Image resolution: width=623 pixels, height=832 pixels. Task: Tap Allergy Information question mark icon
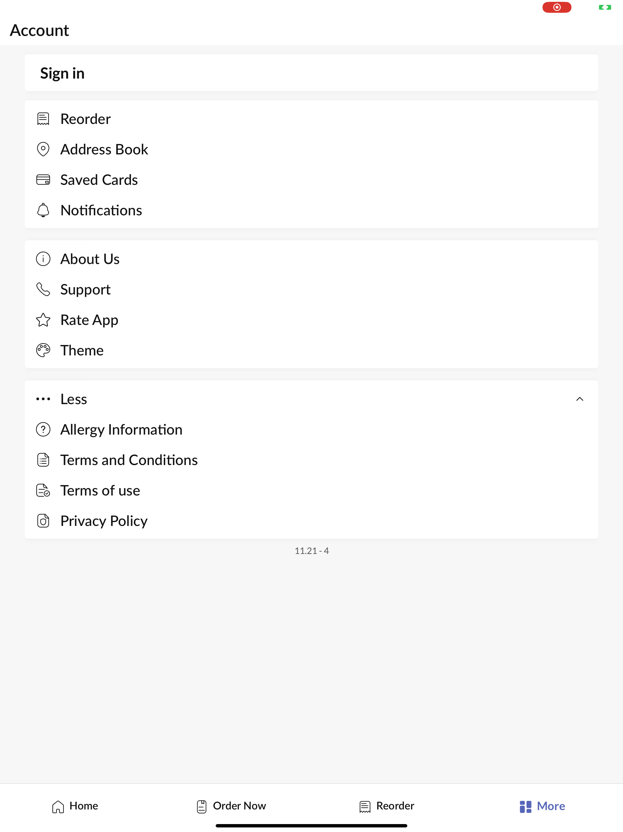click(x=43, y=429)
